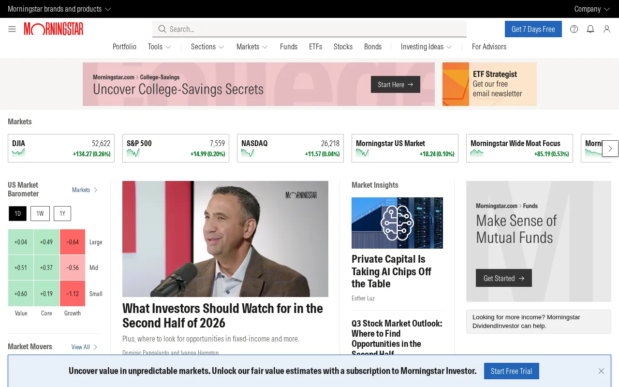The height and width of the screenshot is (387, 619).
Task: Click the ETF Strategist newsletter ad
Action: [x=489, y=84]
